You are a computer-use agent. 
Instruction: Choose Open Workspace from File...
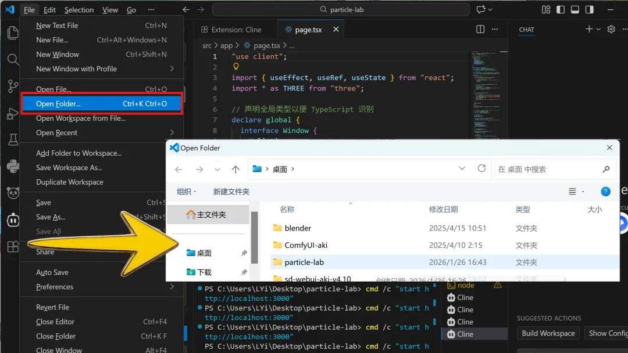pyautogui.click(x=101, y=118)
